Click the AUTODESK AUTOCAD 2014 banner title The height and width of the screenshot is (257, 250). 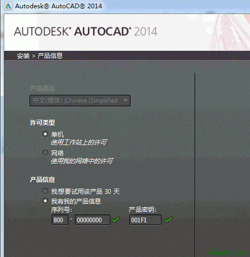click(85, 32)
